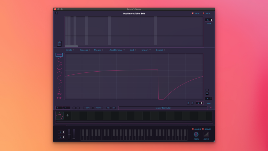Adjust the vertical grid size stepper
The height and width of the screenshot is (151, 268).
pyautogui.click(x=209, y=98)
